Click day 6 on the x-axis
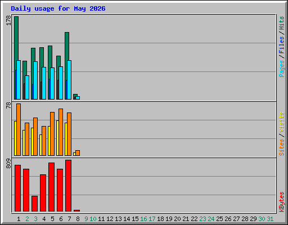 click(x=61, y=219)
